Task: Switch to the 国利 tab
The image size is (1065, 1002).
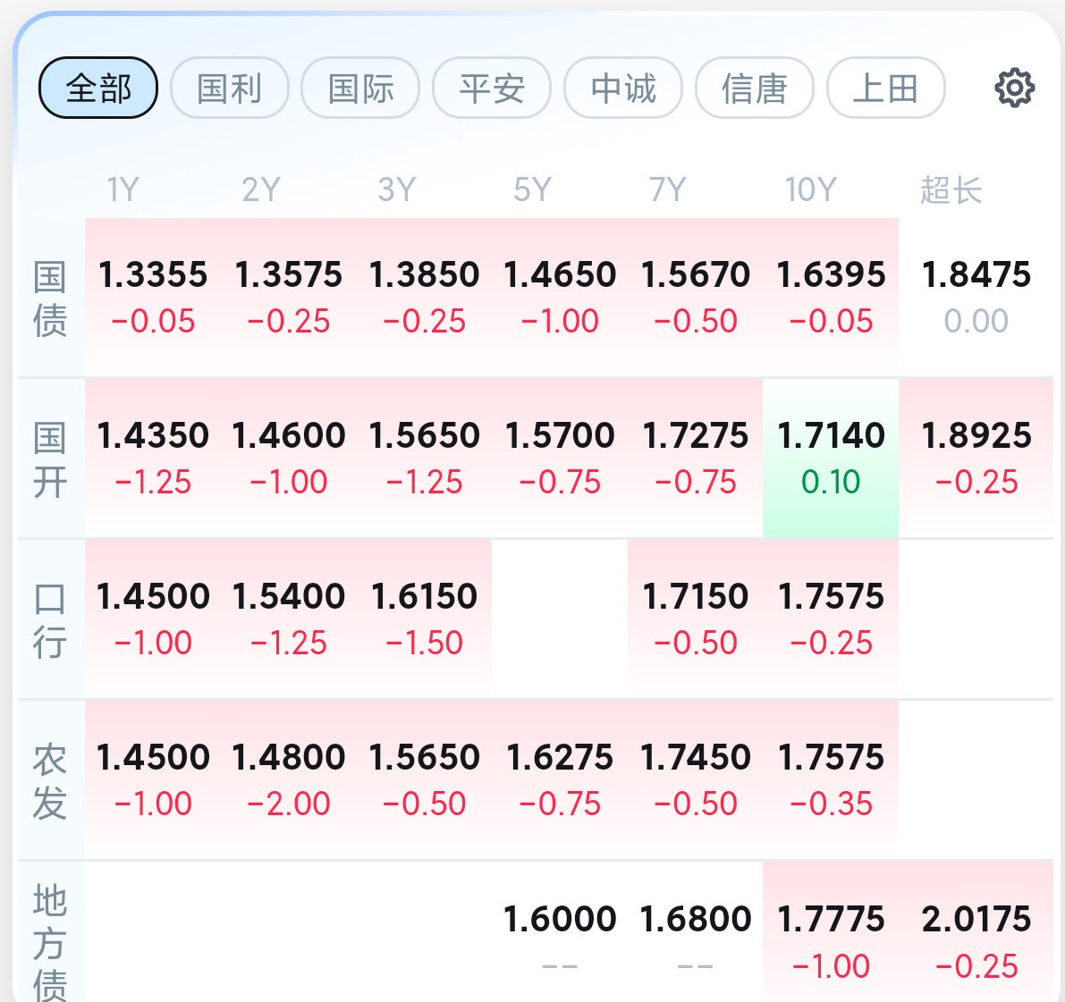Action: (x=230, y=88)
